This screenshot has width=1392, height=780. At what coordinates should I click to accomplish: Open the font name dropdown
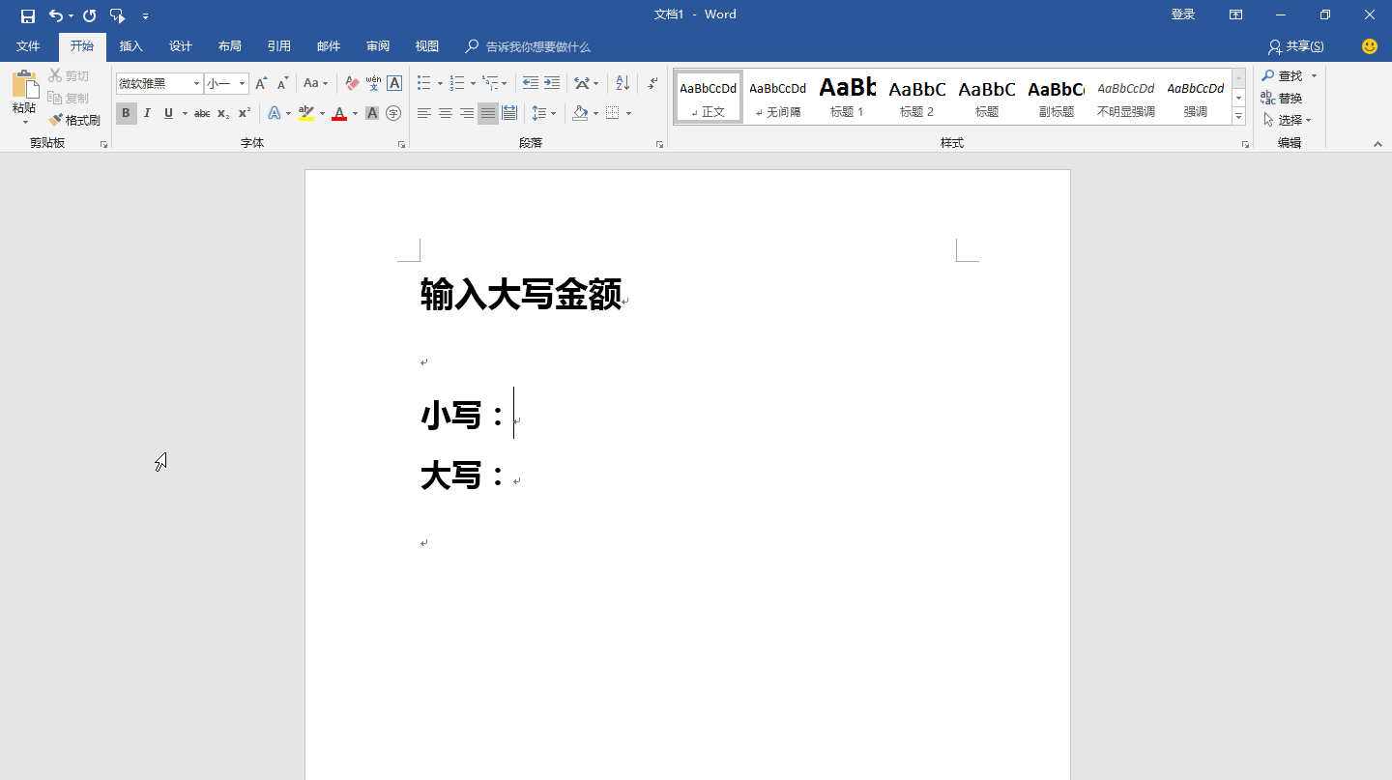point(196,84)
